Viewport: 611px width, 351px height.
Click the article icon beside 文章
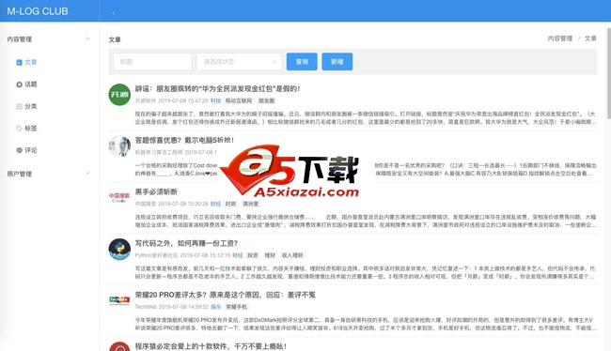(19, 62)
